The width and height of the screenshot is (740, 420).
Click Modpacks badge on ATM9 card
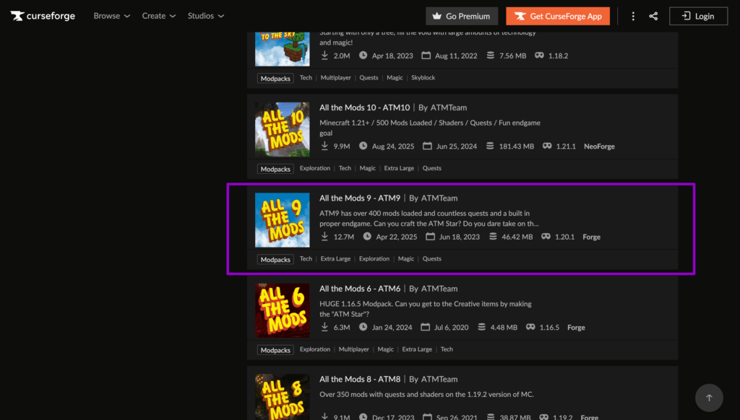275,259
